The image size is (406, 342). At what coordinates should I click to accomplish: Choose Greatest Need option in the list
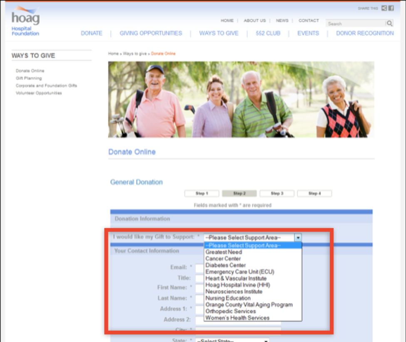click(x=224, y=252)
